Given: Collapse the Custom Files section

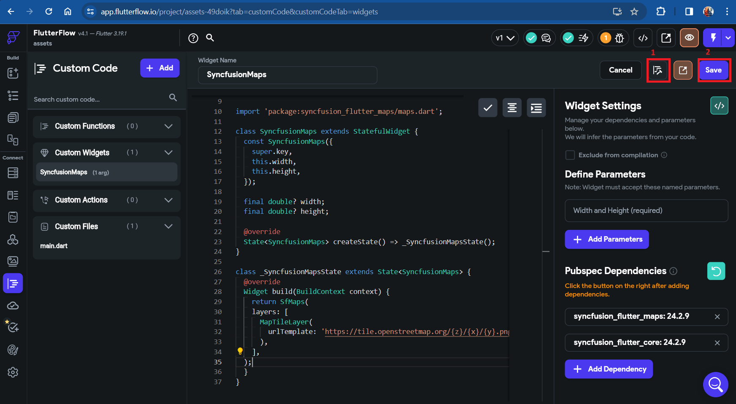Looking at the screenshot, I should (168, 226).
